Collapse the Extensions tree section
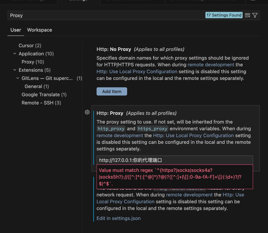This screenshot has height=233, width=268. (15, 70)
